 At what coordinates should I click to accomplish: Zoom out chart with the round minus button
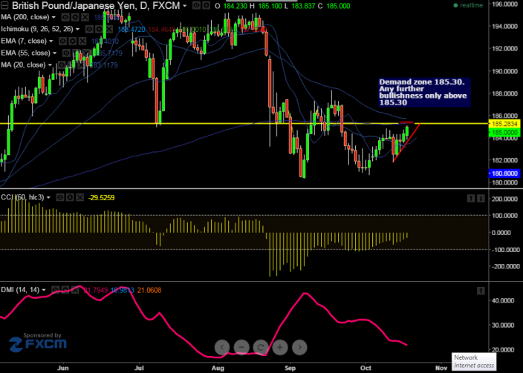point(241,347)
